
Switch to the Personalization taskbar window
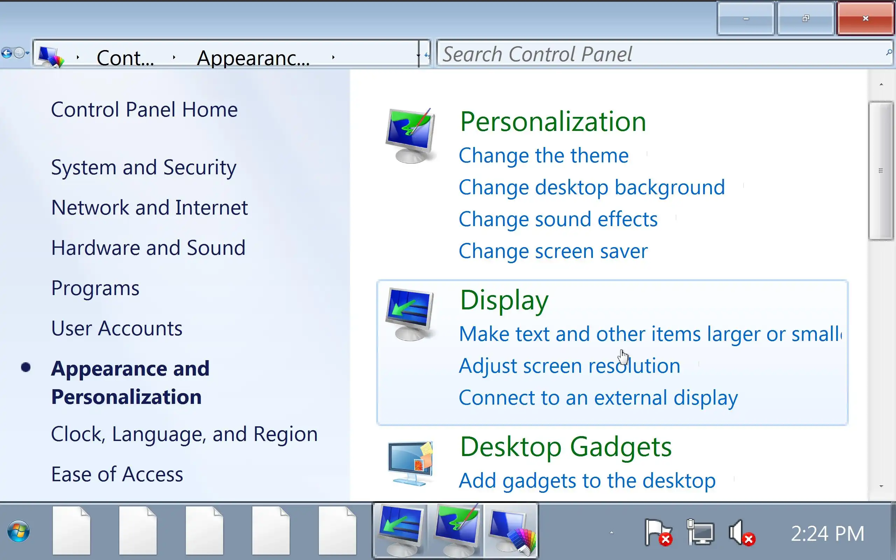click(x=457, y=530)
